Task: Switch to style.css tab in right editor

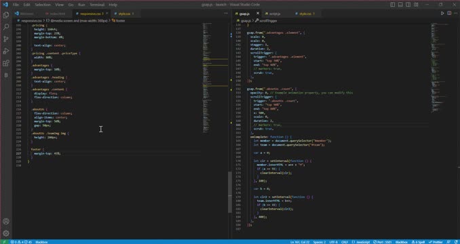Action: click(305, 14)
